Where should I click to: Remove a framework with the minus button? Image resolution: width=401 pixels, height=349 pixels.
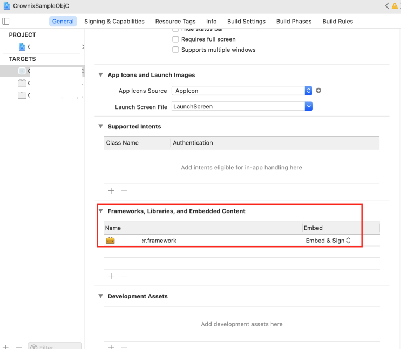124,276
